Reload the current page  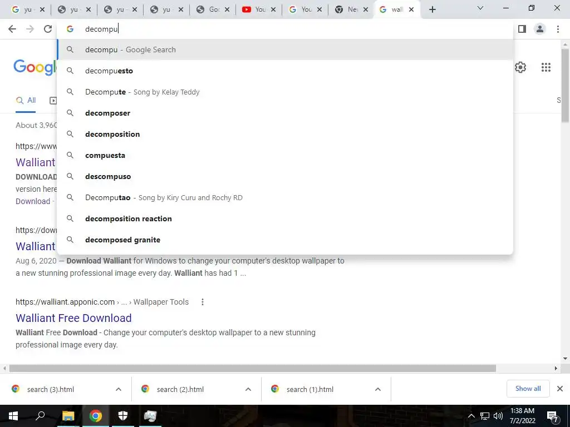tap(48, 29)
